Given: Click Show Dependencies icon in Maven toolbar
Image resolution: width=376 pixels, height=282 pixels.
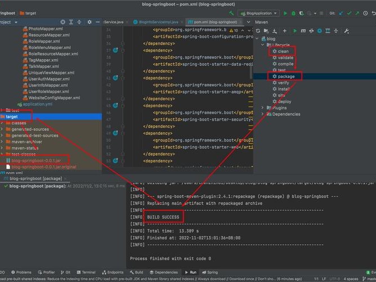Looking at the screenshot, I should pyautogui.click(x=327, y=30).
